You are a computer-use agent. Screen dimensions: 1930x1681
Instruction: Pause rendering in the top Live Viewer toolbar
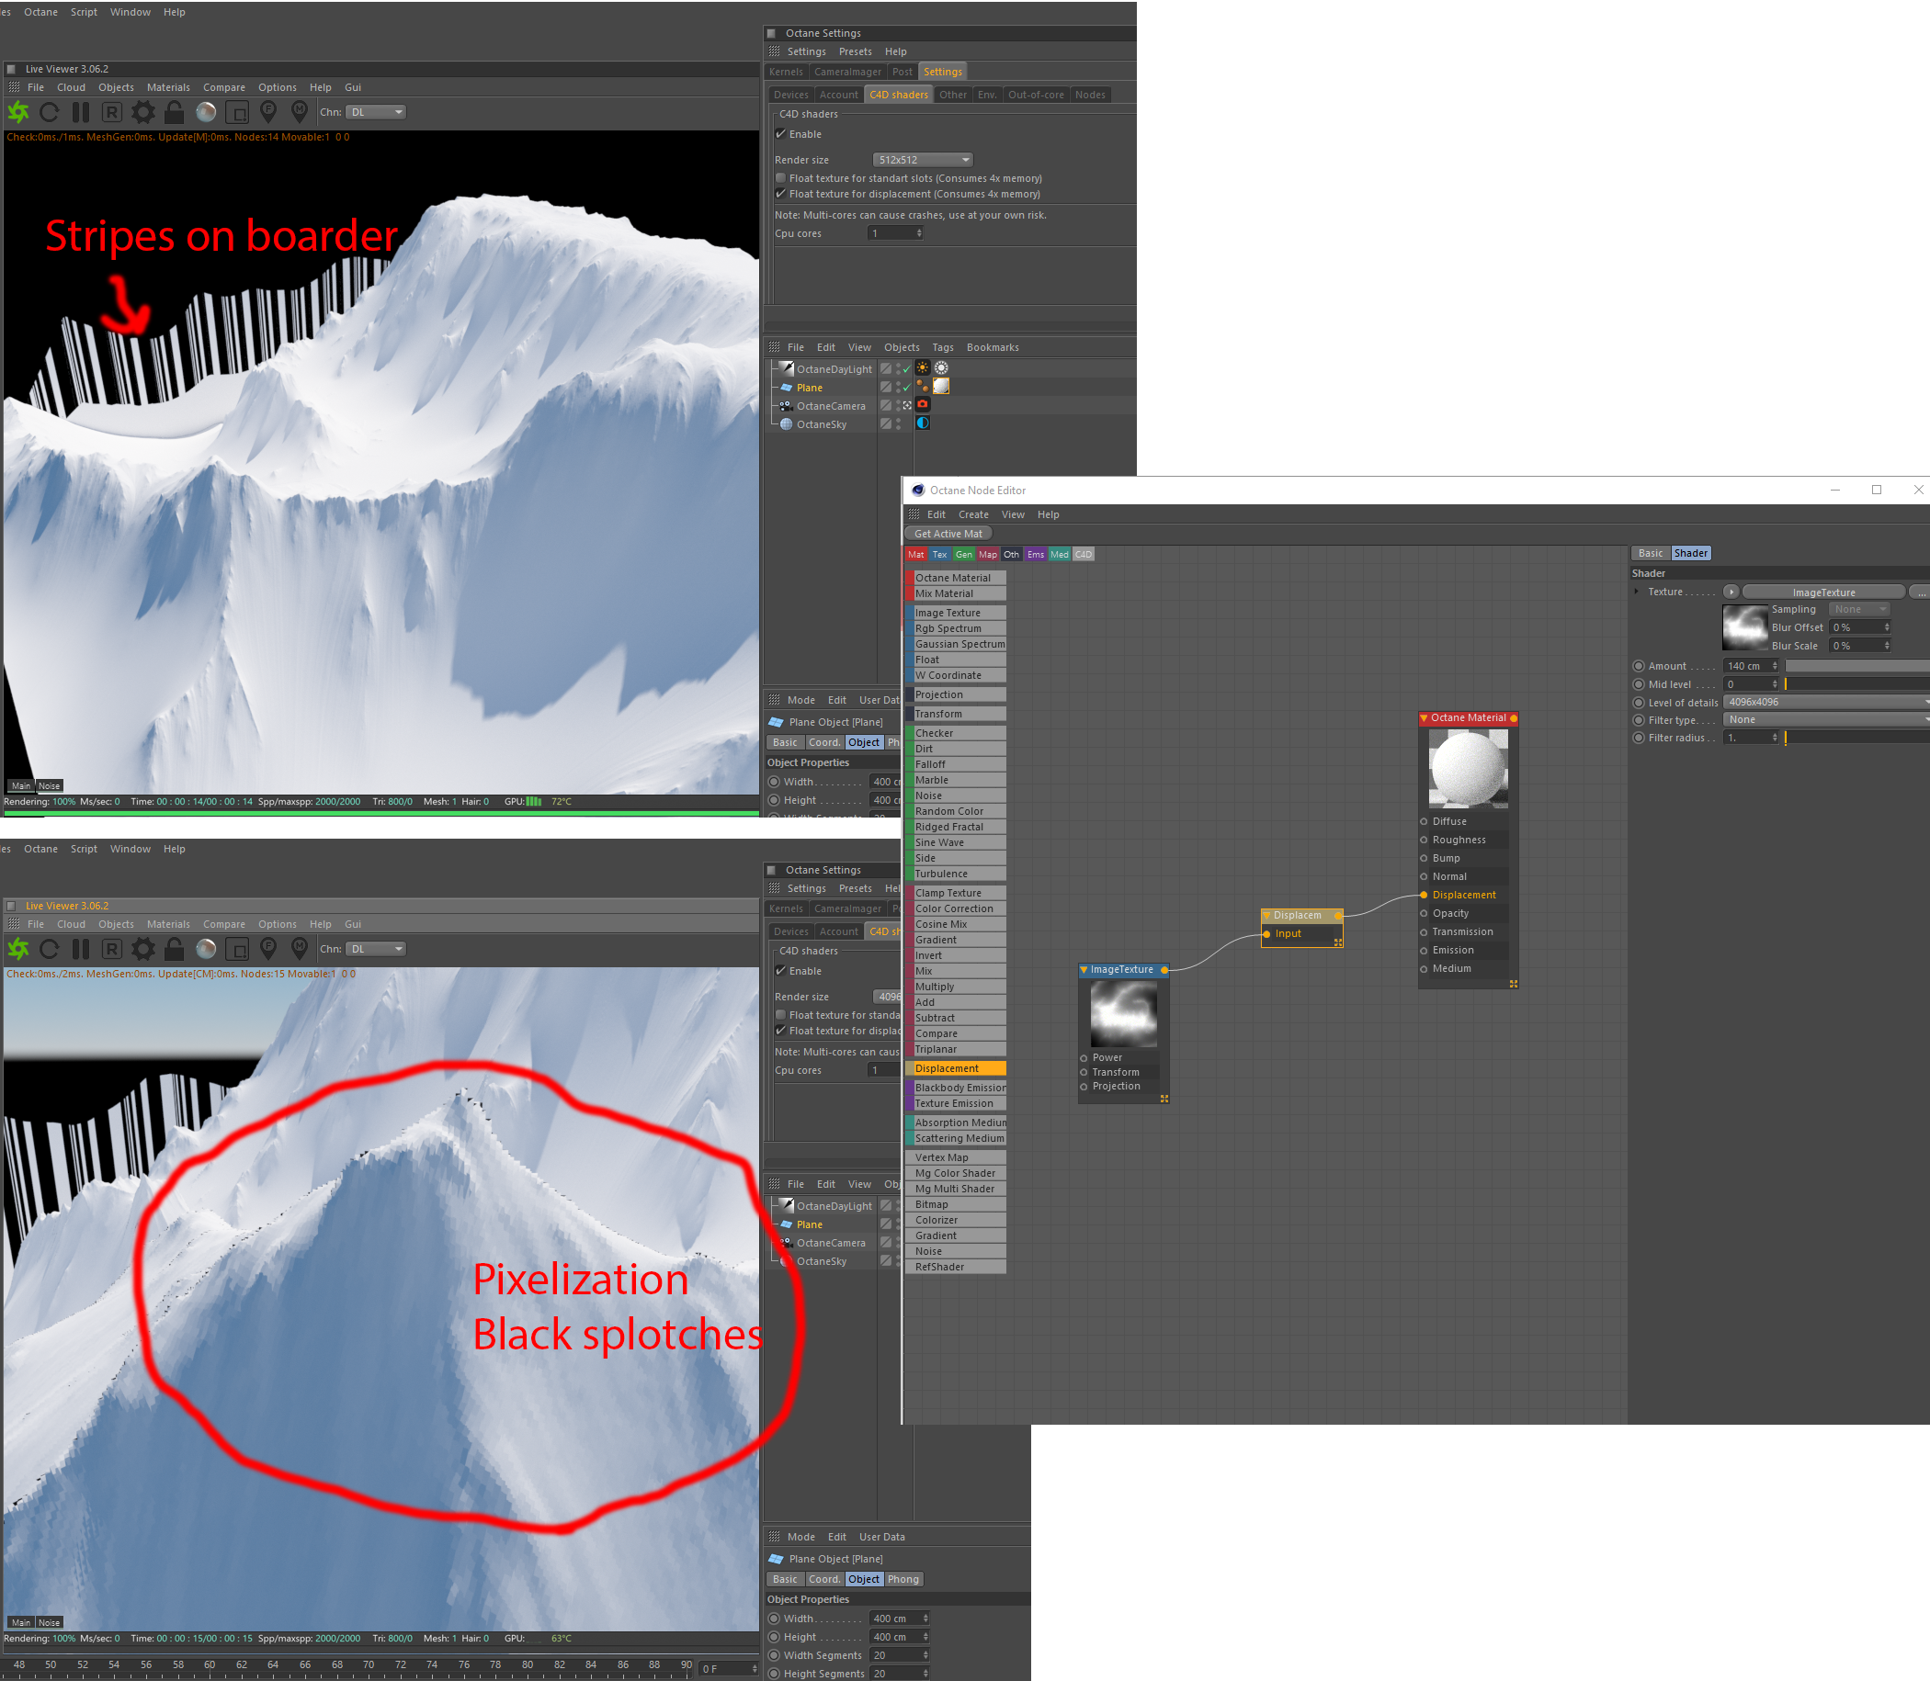click(x=81, y=113)
